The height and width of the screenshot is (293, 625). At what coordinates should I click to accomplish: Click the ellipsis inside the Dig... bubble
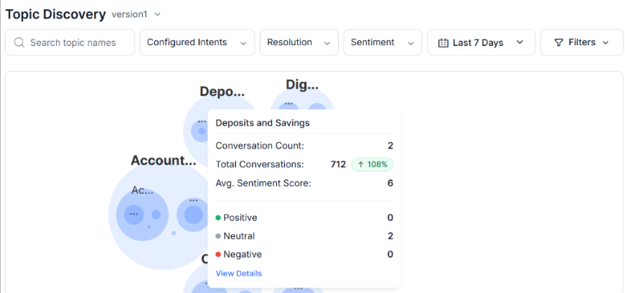click(x=288, y=104)
